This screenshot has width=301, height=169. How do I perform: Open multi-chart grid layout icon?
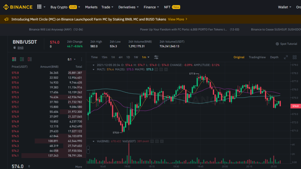point(295,57)
